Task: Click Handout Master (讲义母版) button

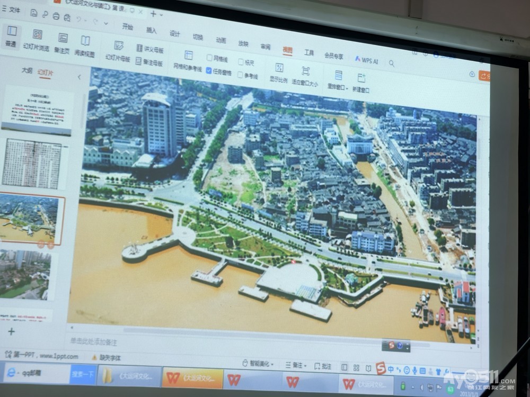Action: [x=150, y=49]
